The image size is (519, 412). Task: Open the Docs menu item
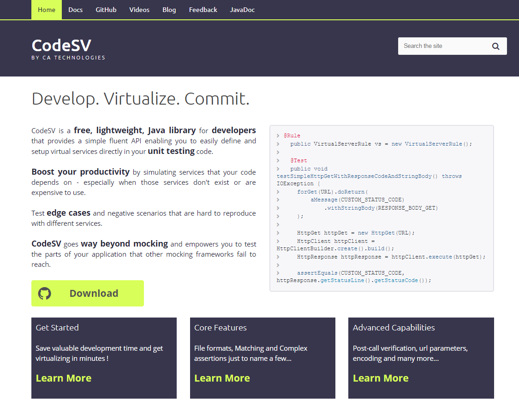point(76,10)
